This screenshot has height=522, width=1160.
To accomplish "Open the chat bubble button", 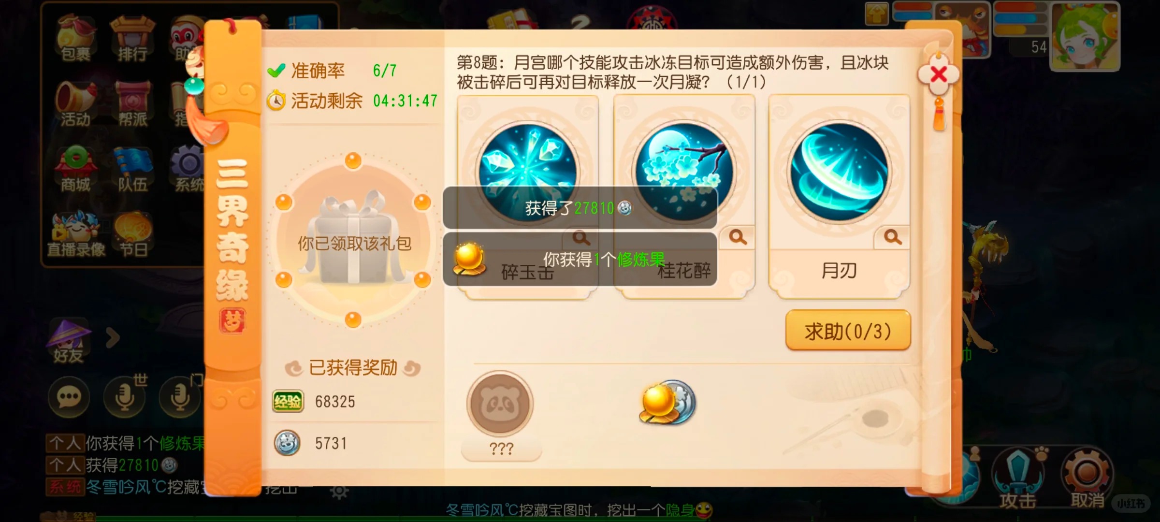I will pyautogui.click(x=69, y=397).
